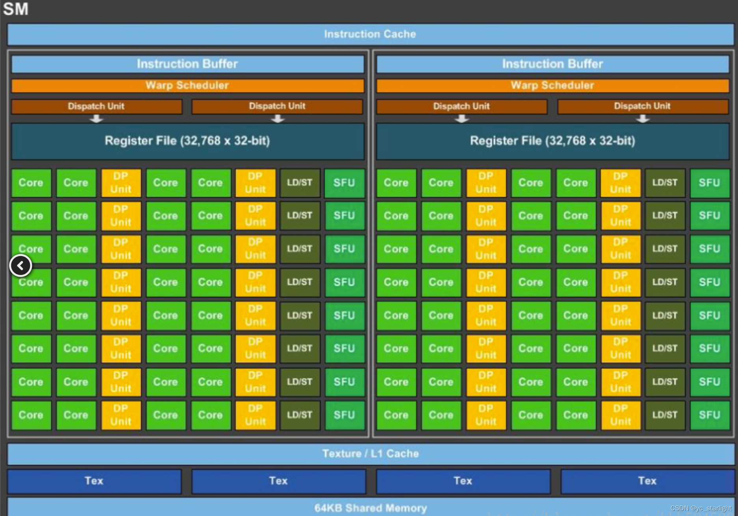
Task: Select the right Warp Scheduler bar
Action: pos(552,85)
